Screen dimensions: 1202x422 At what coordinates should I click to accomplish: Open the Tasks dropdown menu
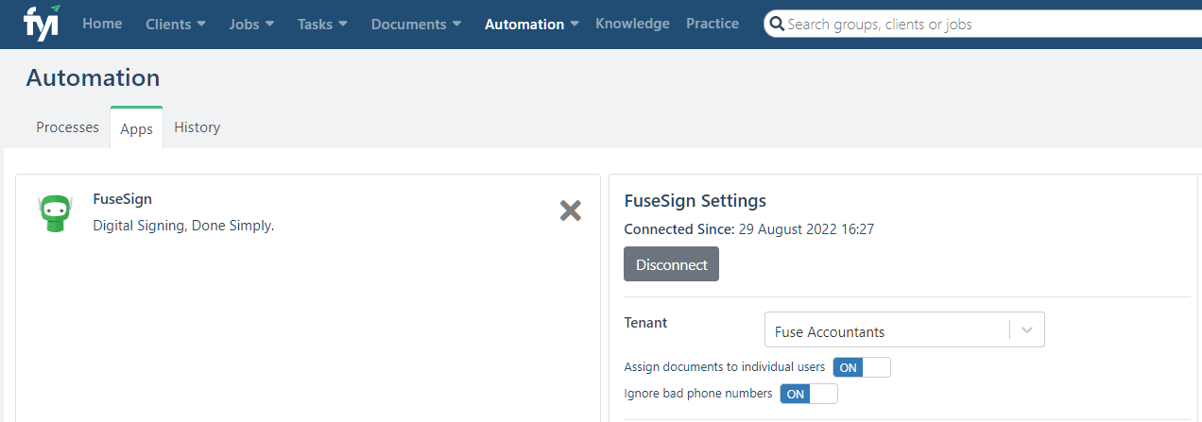(x=322, y=25)
